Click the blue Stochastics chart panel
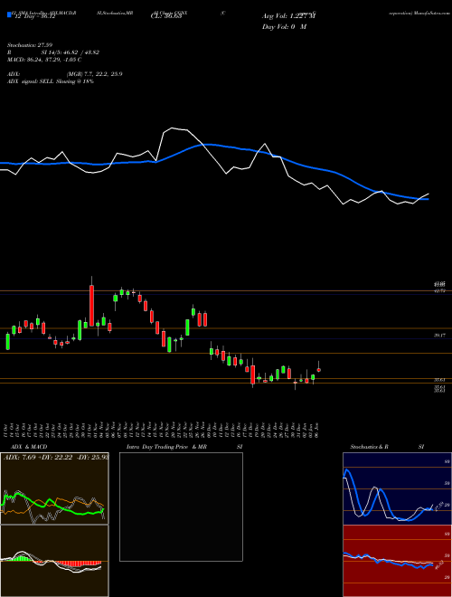This screenshot has height=597, width=452. [x=397, y=488]
